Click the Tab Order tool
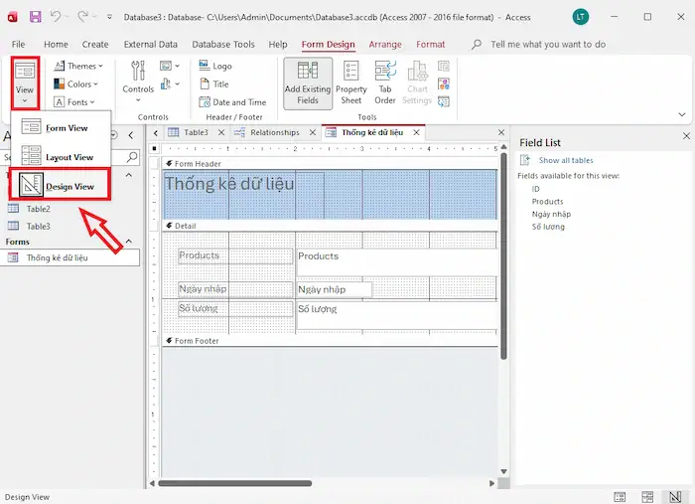 pyautogui.click(x=385, y=82)
